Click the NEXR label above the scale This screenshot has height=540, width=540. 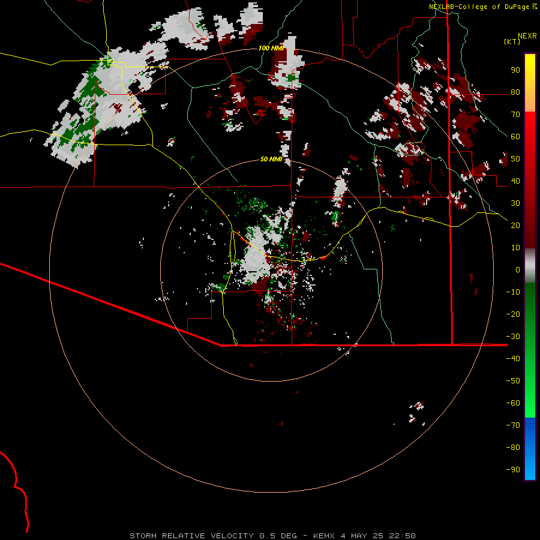[527, 36]
